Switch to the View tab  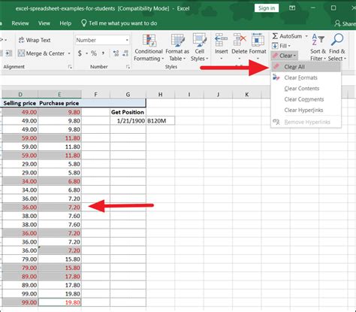44,23
